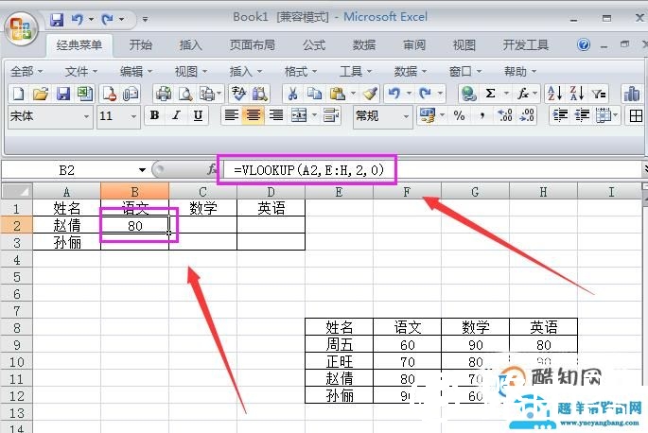Select the format painter brush

(370, 94)
